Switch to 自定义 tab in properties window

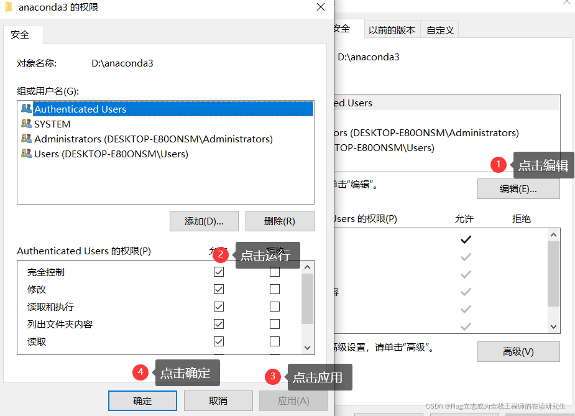click(440, 30)
